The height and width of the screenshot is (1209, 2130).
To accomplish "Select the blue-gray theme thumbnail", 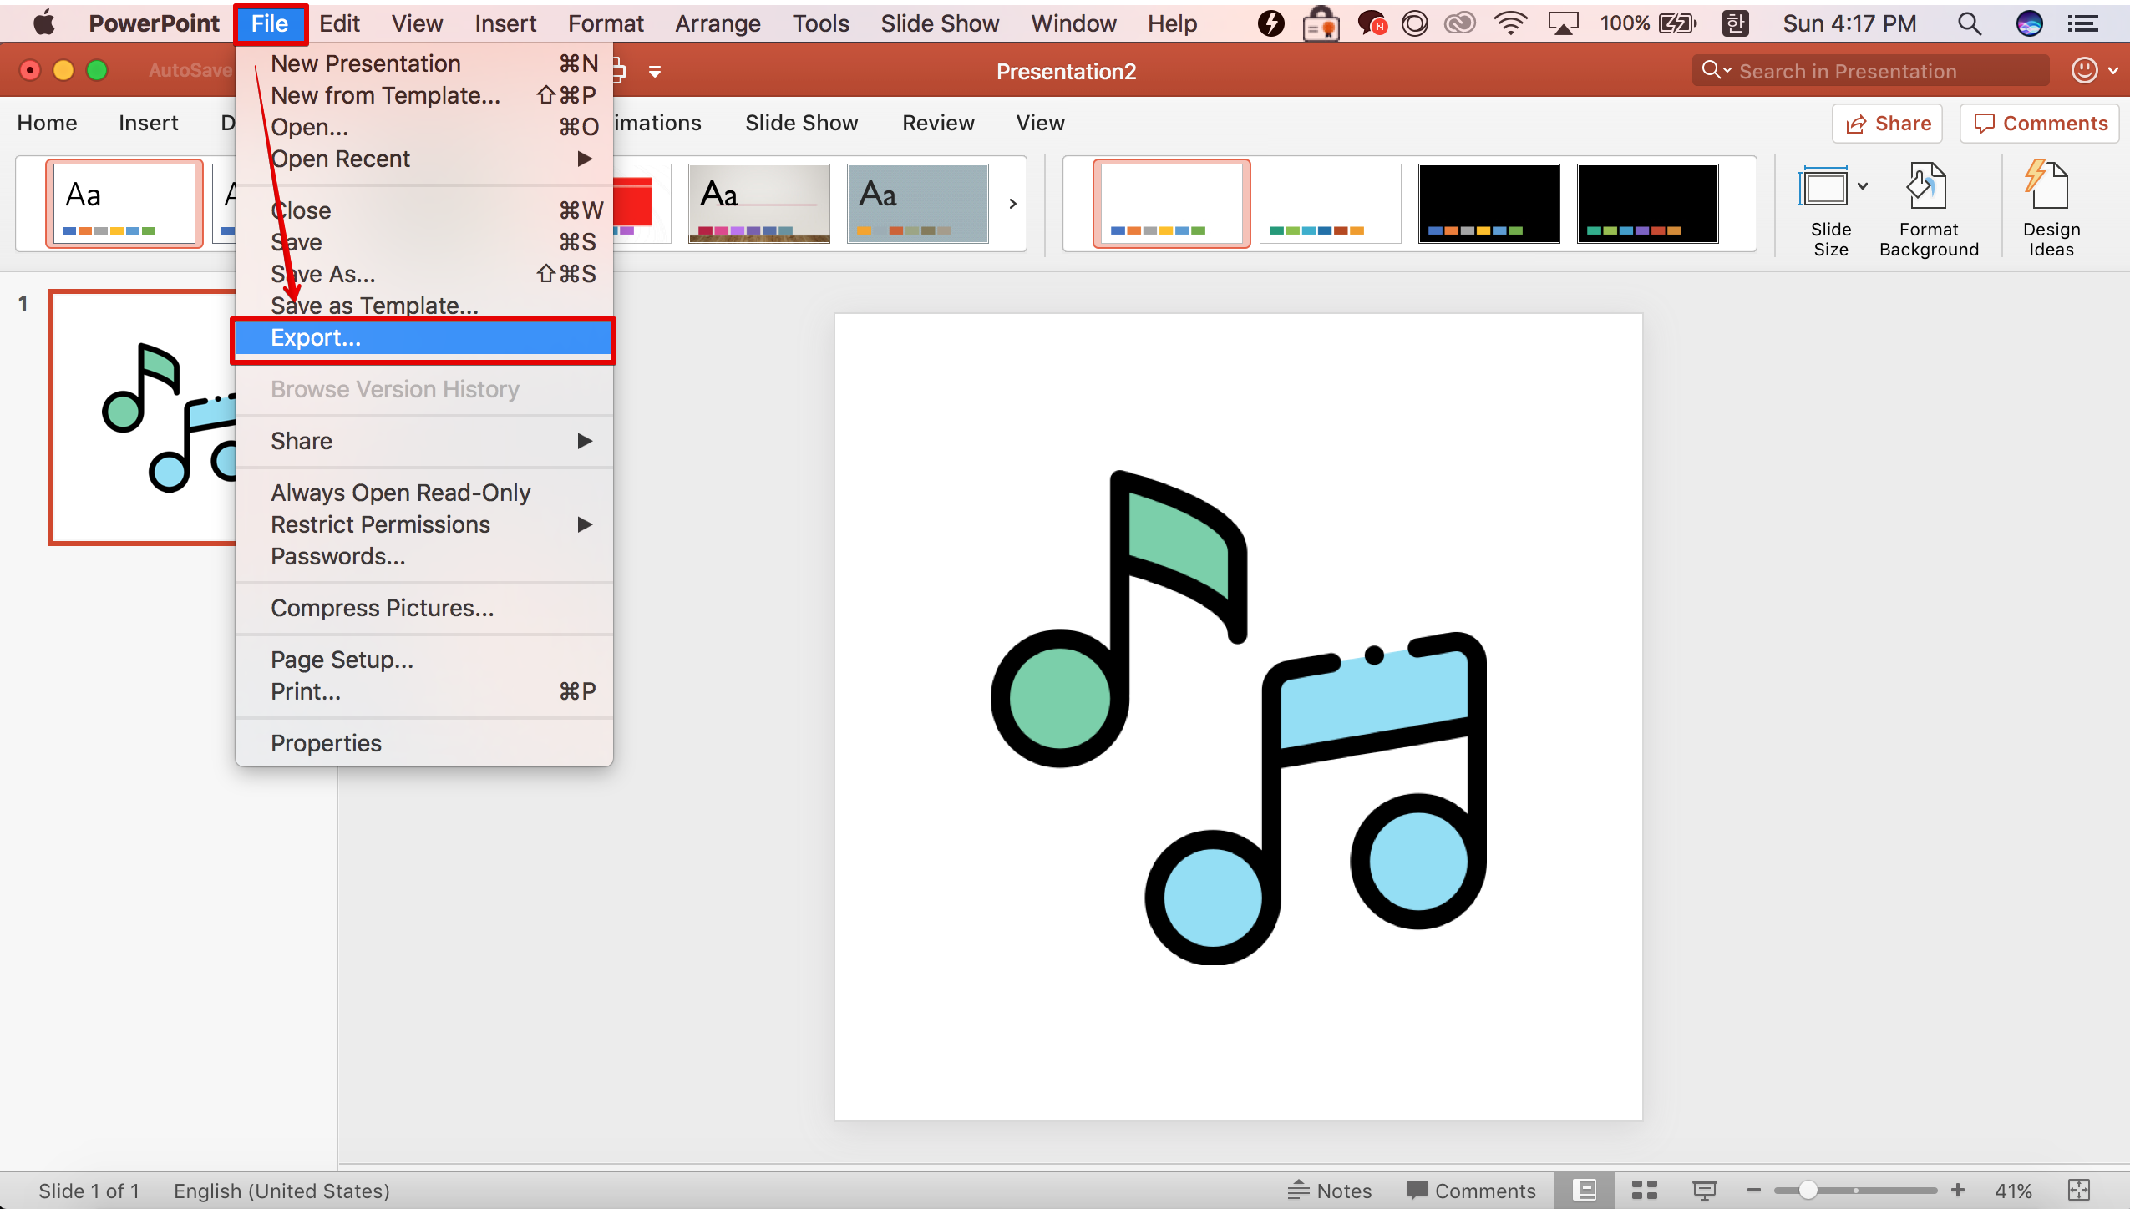I will (917, 204).
